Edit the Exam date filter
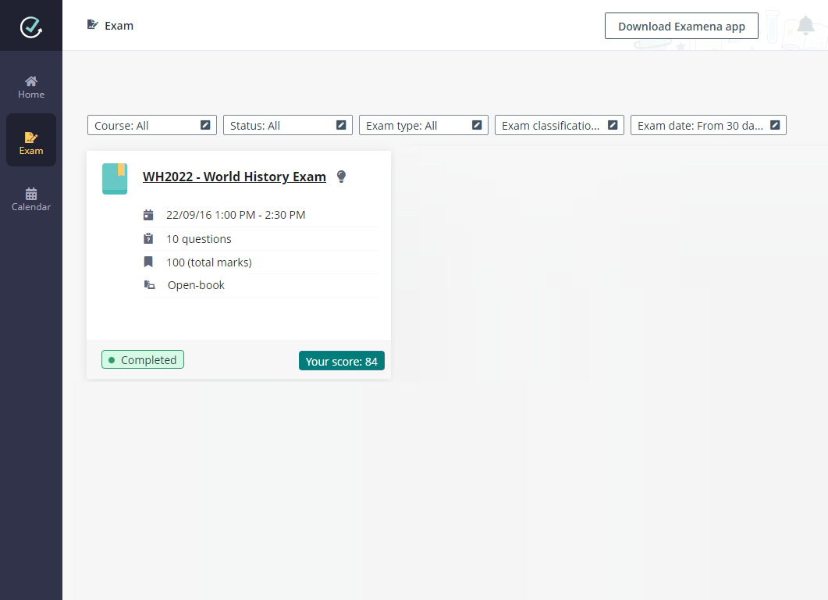 pyautogui.click(x=708, y=125)
